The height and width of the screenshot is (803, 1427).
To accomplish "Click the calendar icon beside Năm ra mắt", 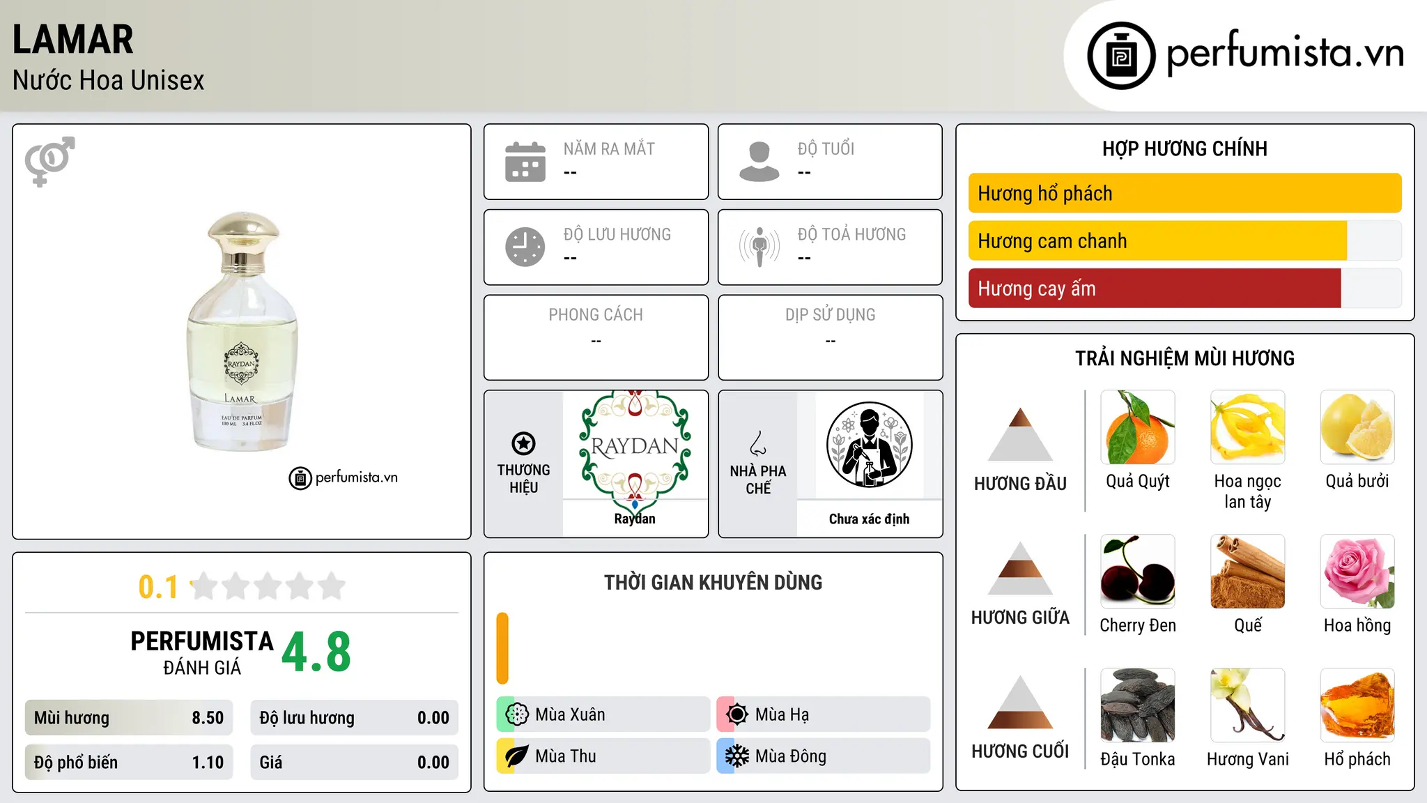I will pyautogui.click(x=525, y=162).
